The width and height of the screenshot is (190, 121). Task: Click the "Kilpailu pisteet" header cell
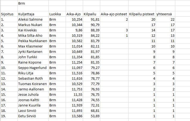coord(141,14)
